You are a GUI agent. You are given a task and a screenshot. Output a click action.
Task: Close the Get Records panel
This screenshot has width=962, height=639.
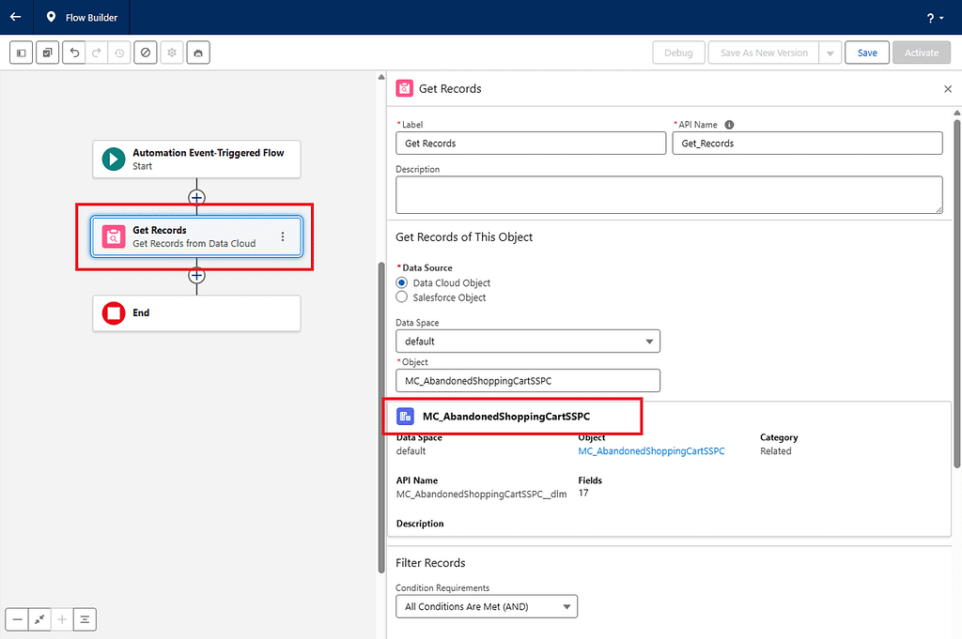948,89
